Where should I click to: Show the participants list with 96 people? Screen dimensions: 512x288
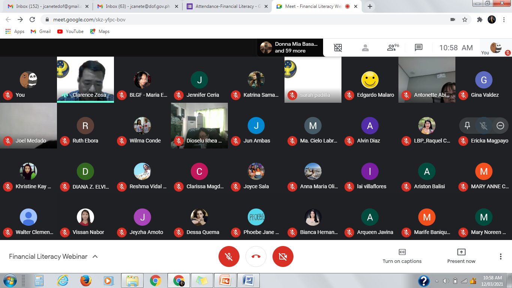click(x=393, y=48)
